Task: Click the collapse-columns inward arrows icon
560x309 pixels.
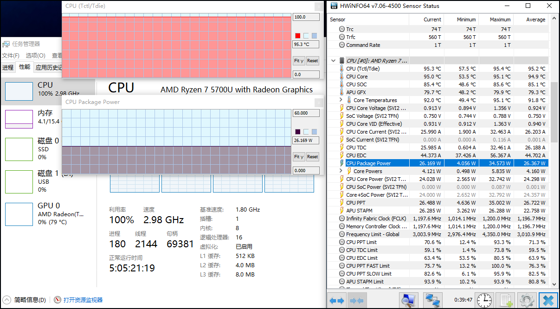Action: 357,301
